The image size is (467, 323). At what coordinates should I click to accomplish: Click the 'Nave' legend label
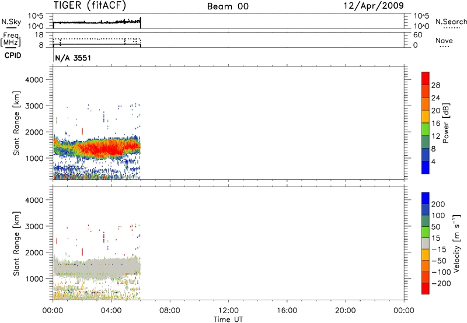pos(444,41)
